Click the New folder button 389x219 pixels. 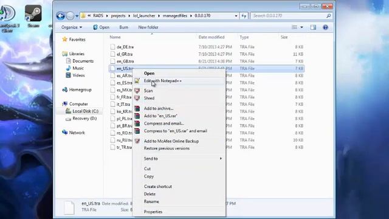click(x=148, y=27)
